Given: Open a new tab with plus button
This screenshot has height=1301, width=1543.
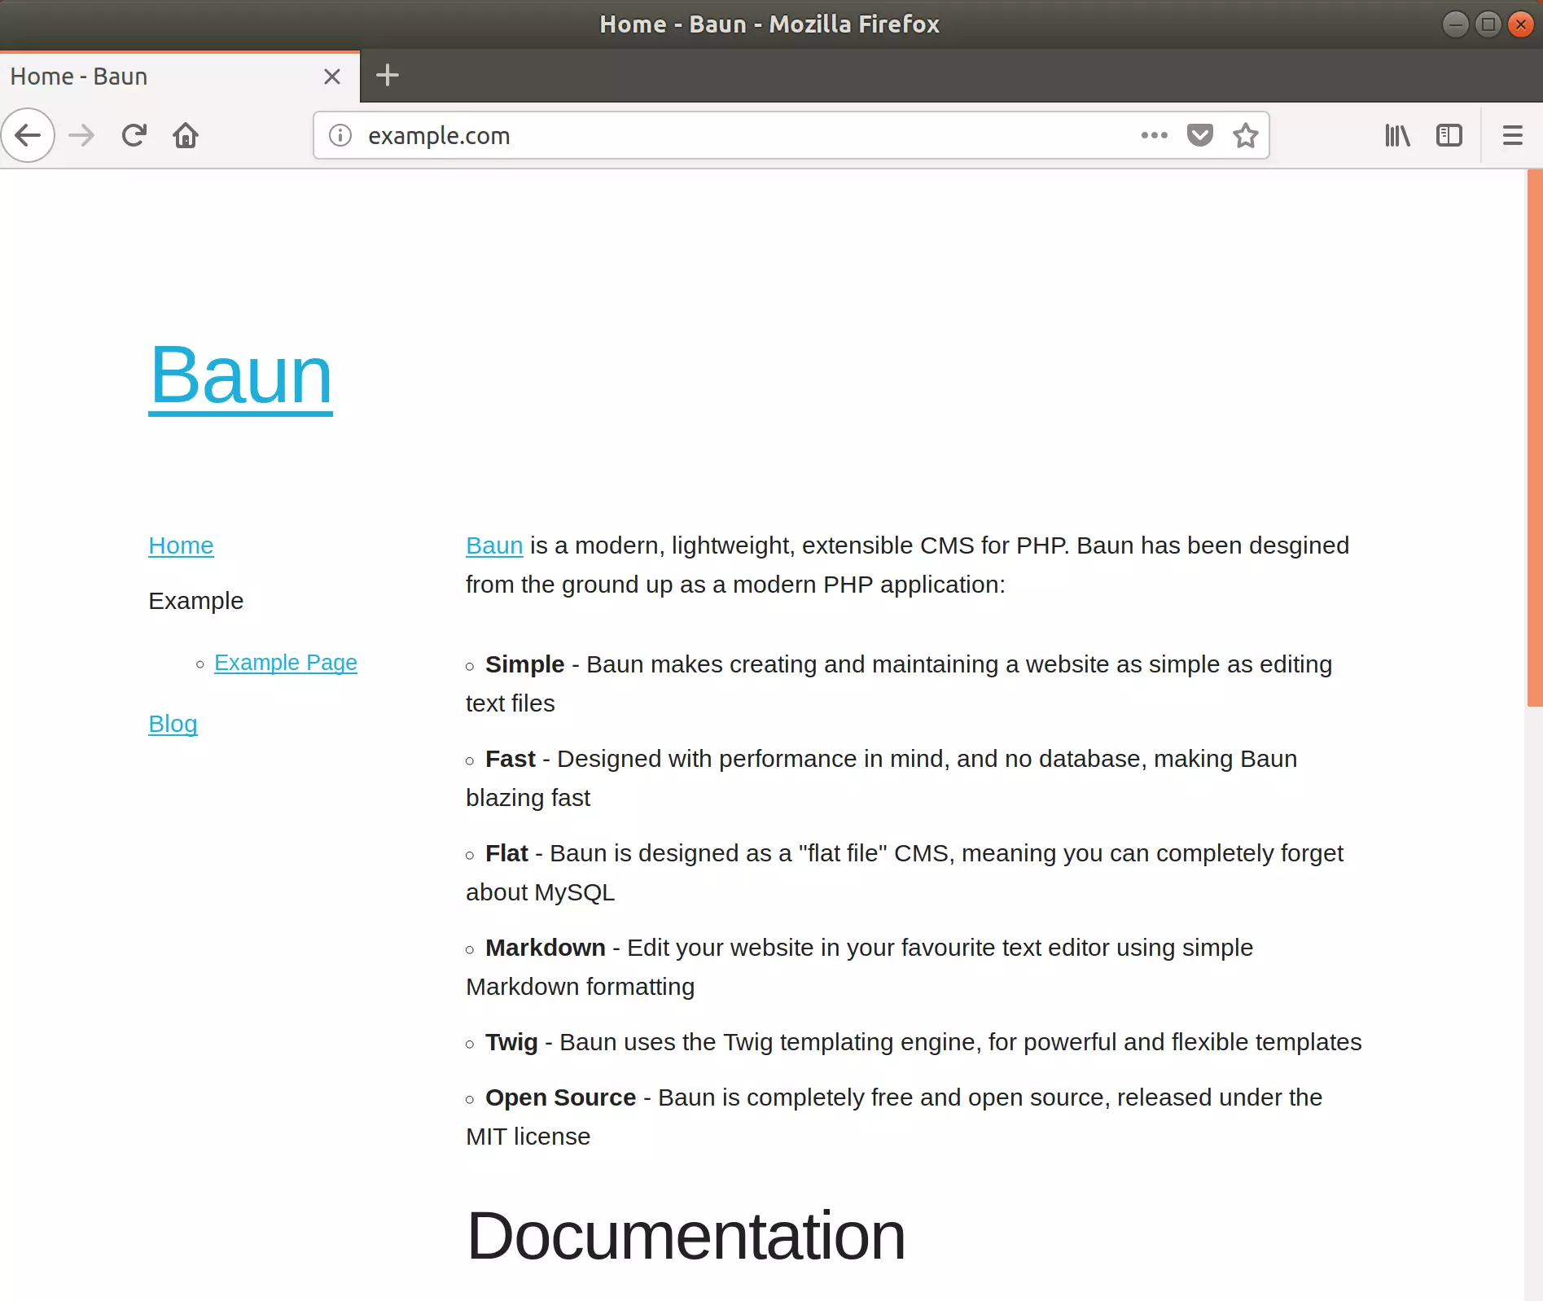Looking at the screenshot, I should coord(388,76).
